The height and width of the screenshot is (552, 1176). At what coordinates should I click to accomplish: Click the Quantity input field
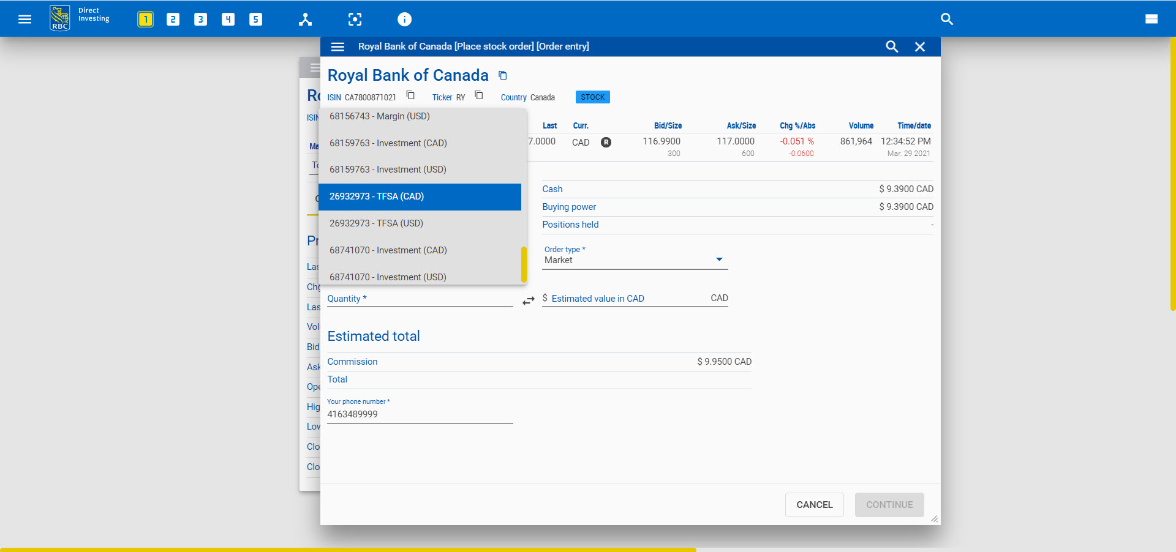pyautogui.click(x=420, y=299)
